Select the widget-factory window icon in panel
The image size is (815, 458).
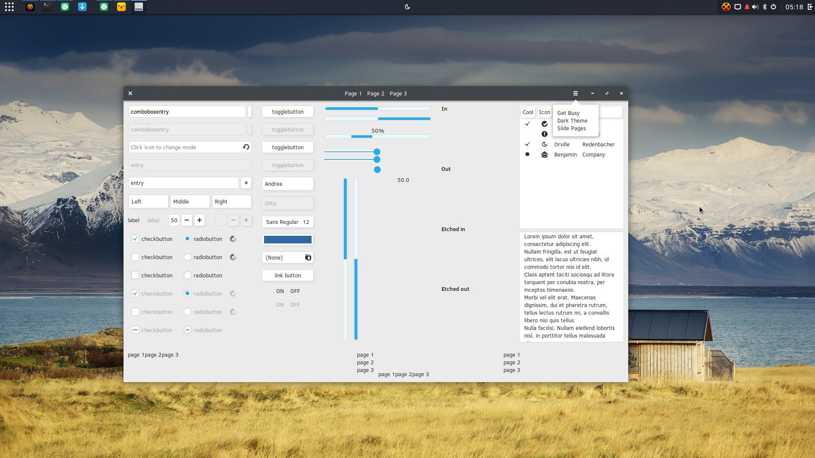point(139,7)
